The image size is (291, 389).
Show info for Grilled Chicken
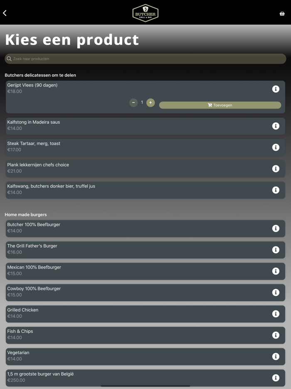tap(276, 314)
